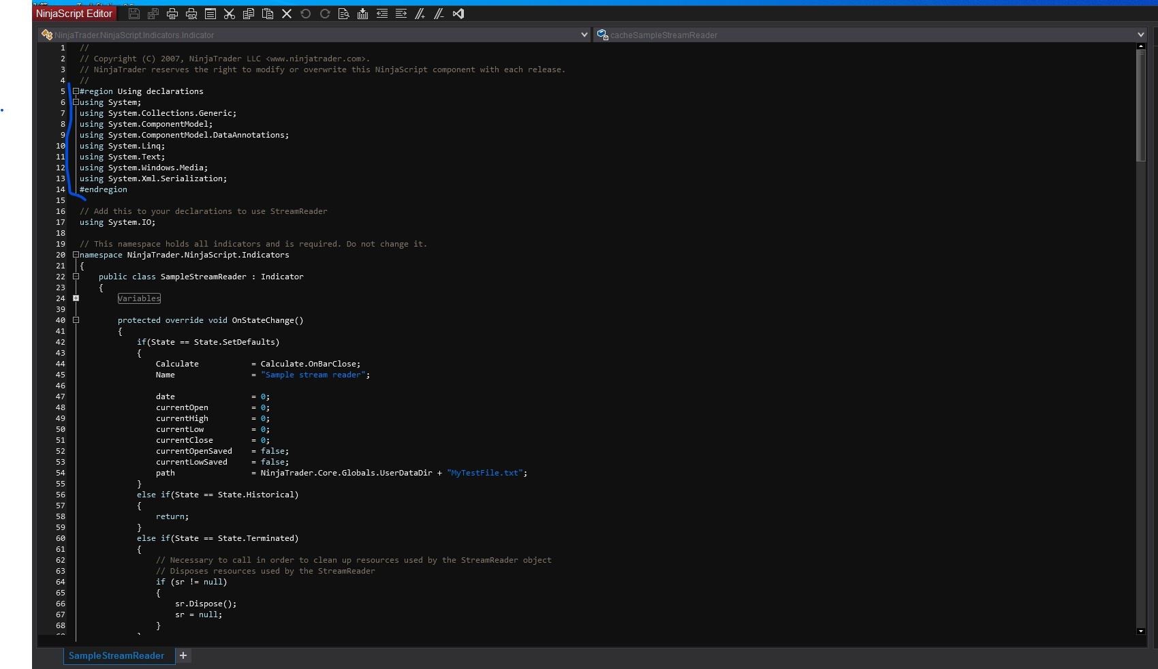Save the current NinjaScript file
Viewport: 1158px width, 669px height.
click(x=134, y=14)
